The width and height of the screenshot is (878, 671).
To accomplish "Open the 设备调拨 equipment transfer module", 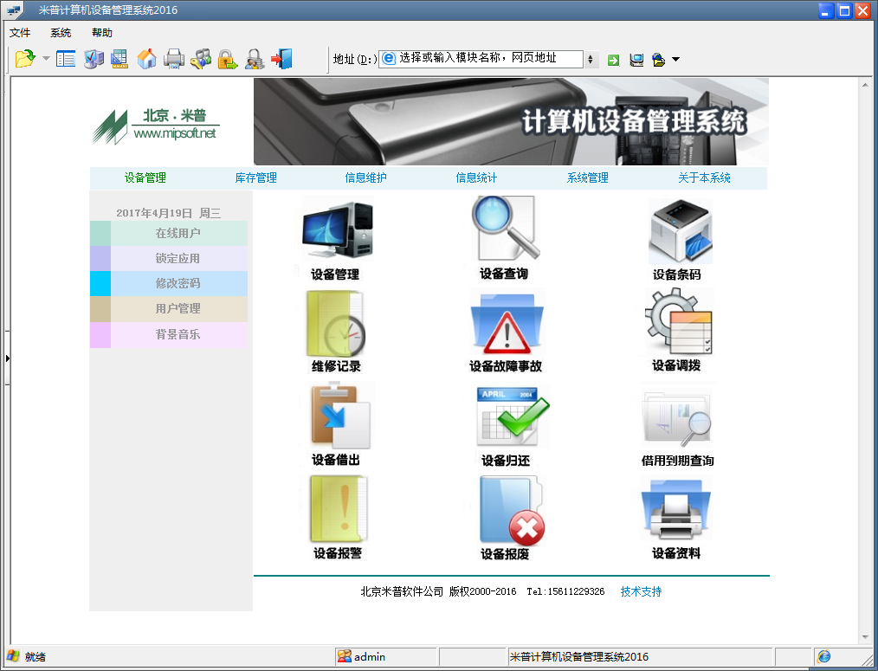I will pos(680,329).
